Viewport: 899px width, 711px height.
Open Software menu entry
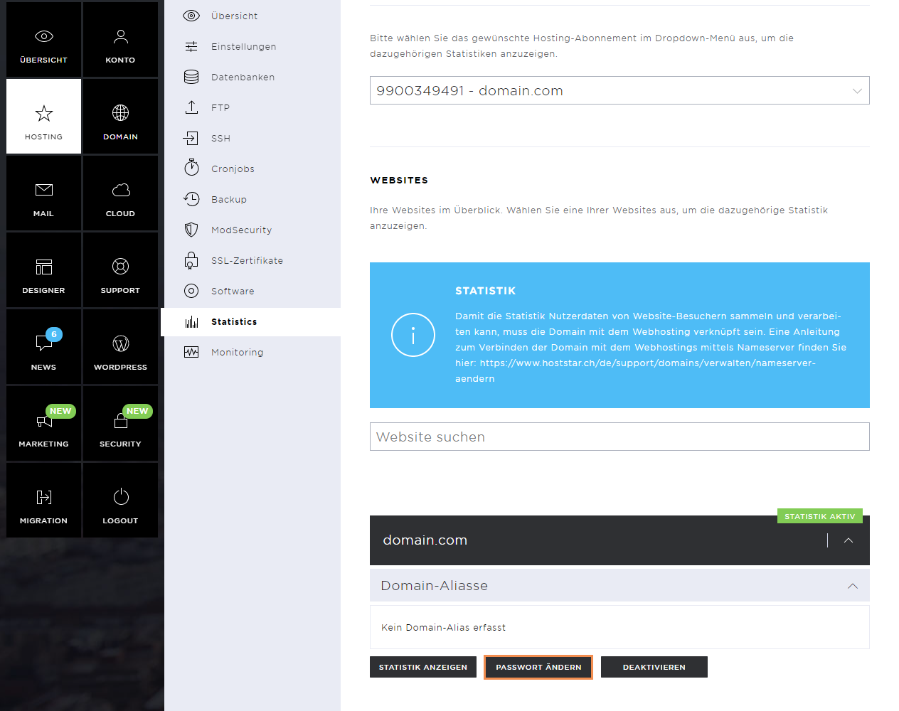pos(233,291)
